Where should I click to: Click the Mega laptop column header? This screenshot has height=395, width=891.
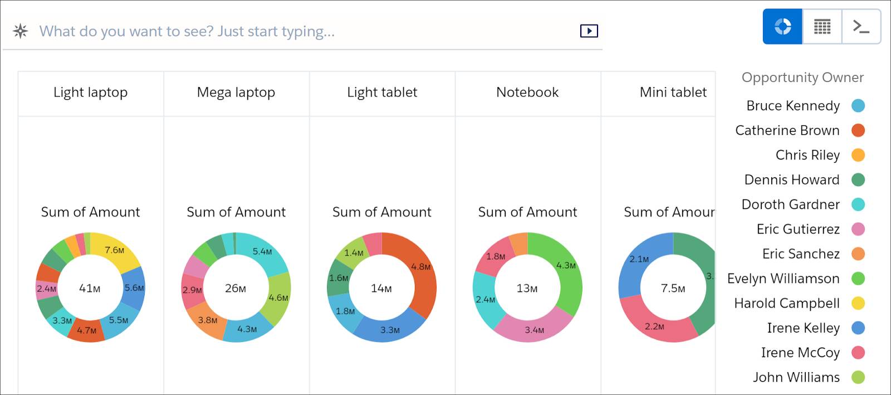236,93
